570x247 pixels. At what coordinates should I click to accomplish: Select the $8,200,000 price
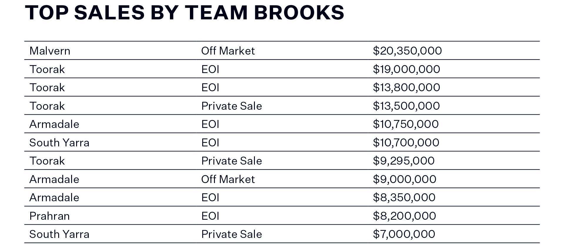(404, 216)
